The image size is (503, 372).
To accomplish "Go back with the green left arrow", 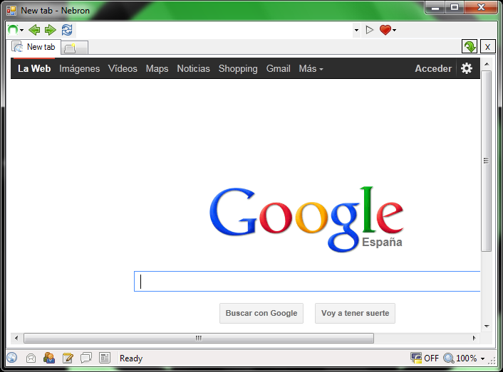I will coord(34,30).
